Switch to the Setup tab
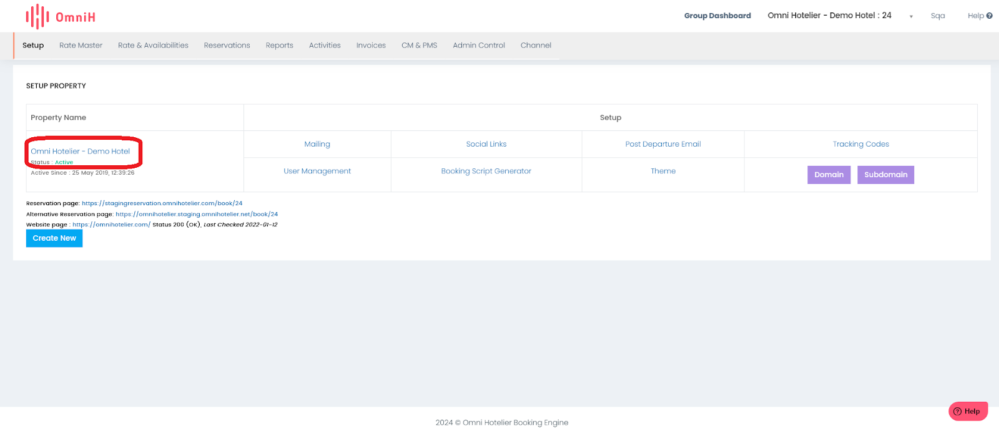 (x=33, y=46)
